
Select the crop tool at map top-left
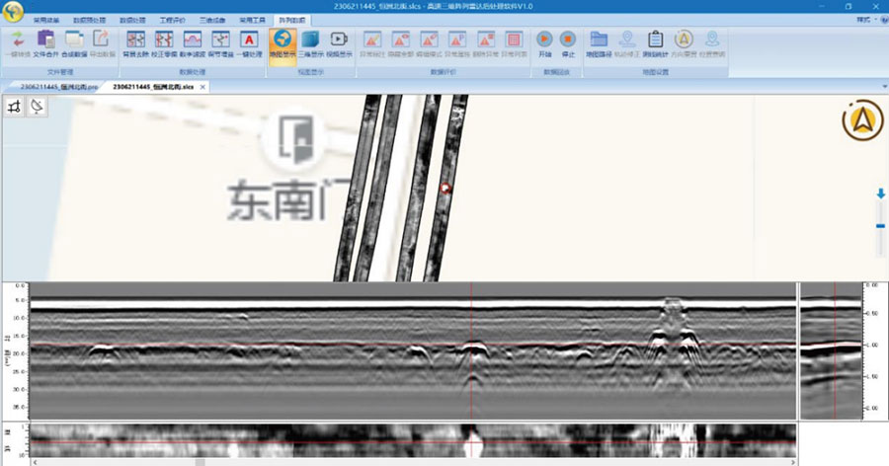pos(15,107)
